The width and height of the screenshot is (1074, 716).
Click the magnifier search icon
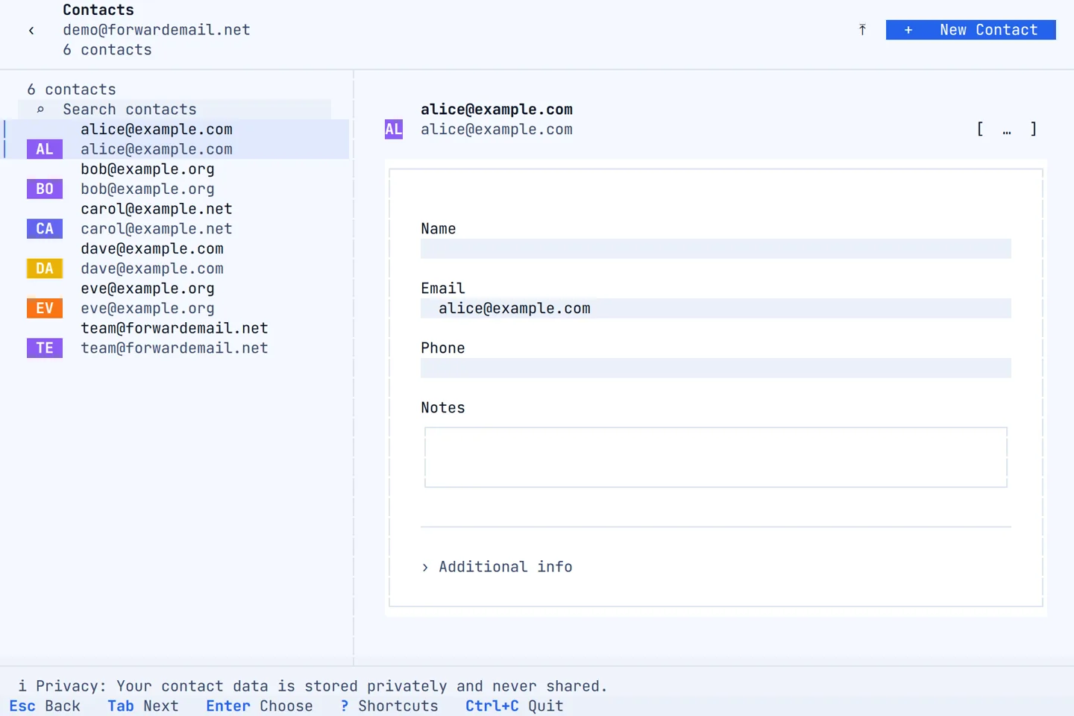[40, 110]
